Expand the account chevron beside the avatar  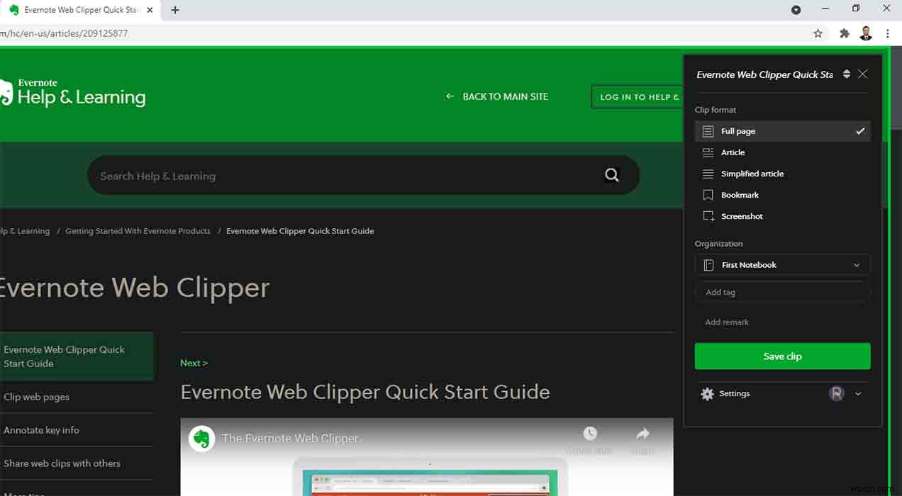click(857, 393)
